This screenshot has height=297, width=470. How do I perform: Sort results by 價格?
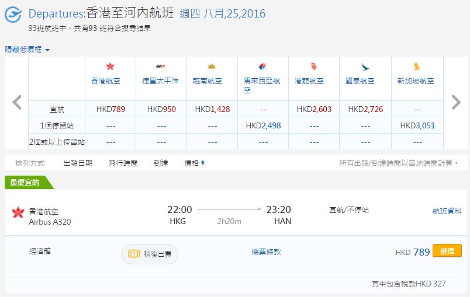192,163
